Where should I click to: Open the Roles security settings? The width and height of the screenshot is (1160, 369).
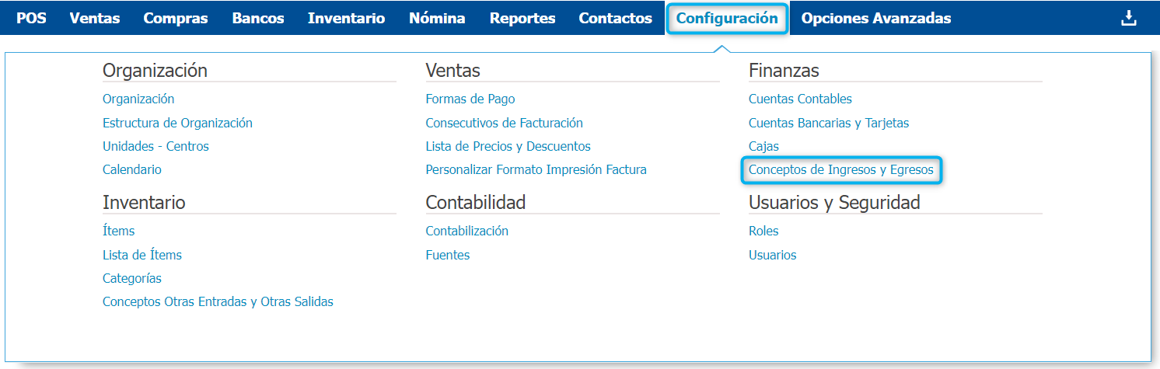[763, 231]
